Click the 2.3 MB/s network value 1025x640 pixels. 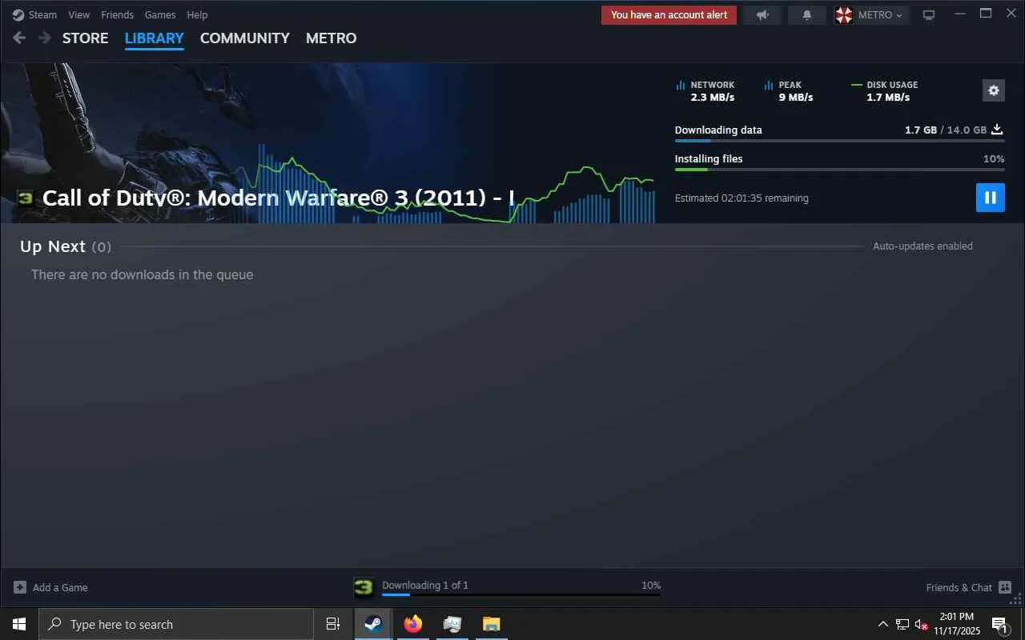click(713, 98)
